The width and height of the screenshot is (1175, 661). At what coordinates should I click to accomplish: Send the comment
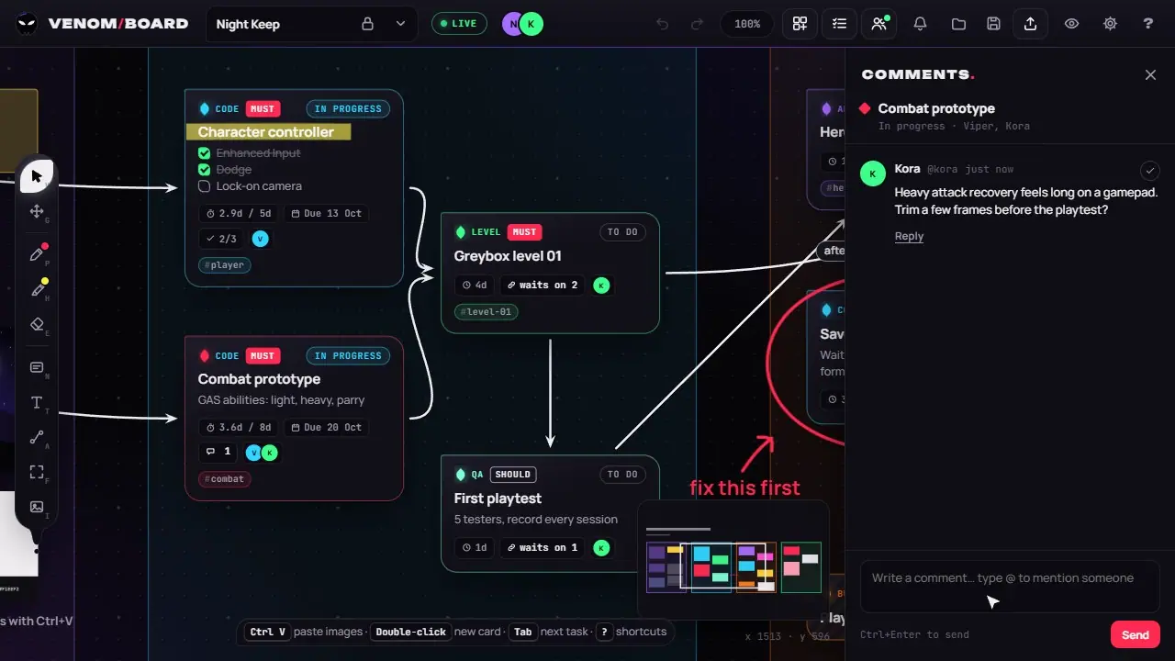tap(1136, 634)
